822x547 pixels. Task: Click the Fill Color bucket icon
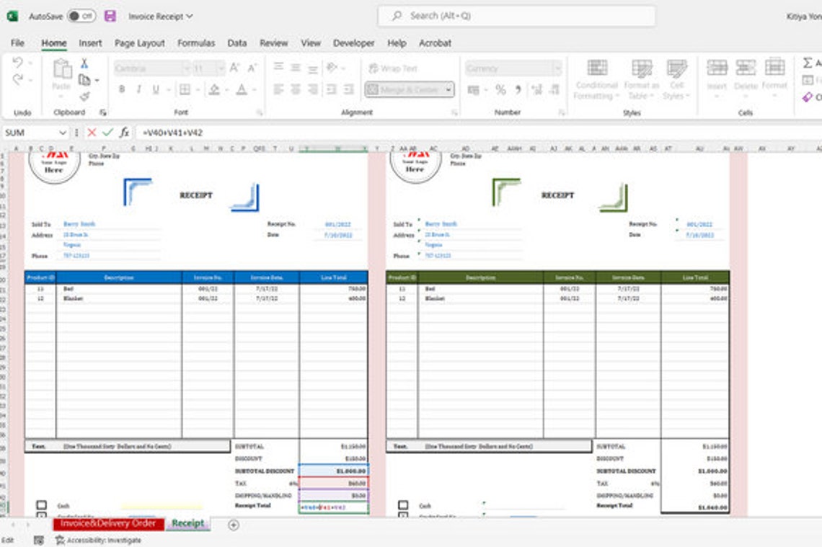[x=214, y=89]
